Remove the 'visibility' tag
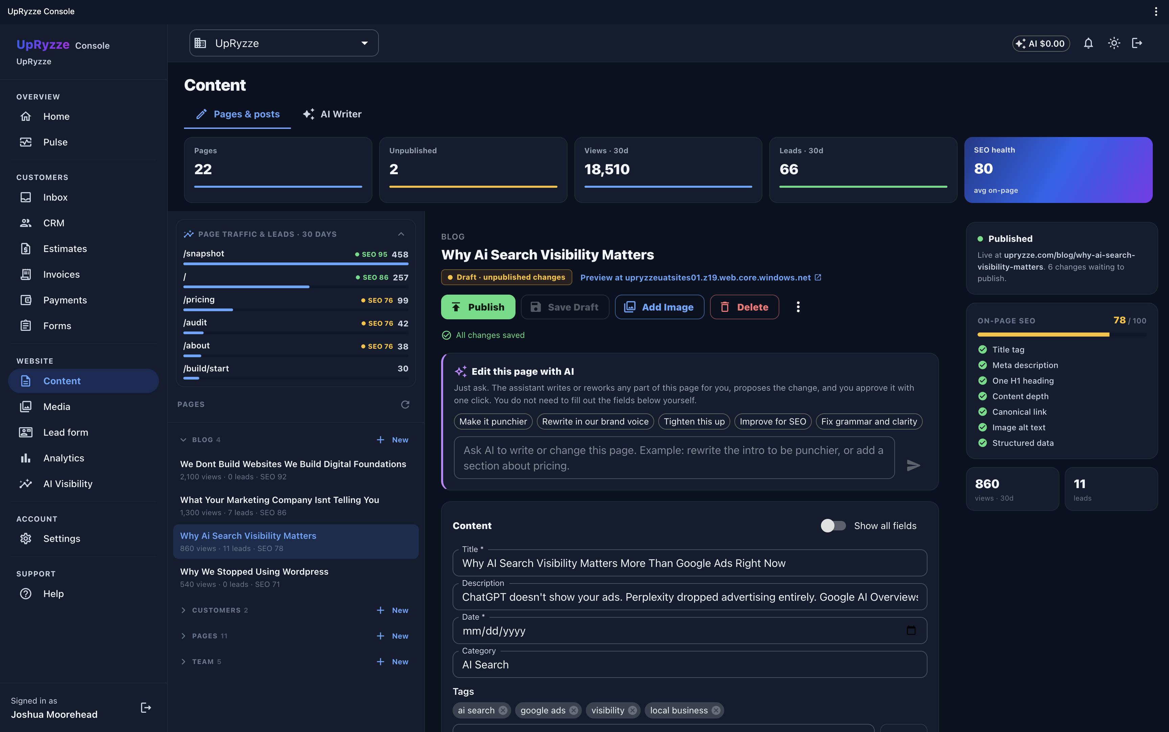The height and width of the screenshot is (732, 1169). (x=632, y=710)
